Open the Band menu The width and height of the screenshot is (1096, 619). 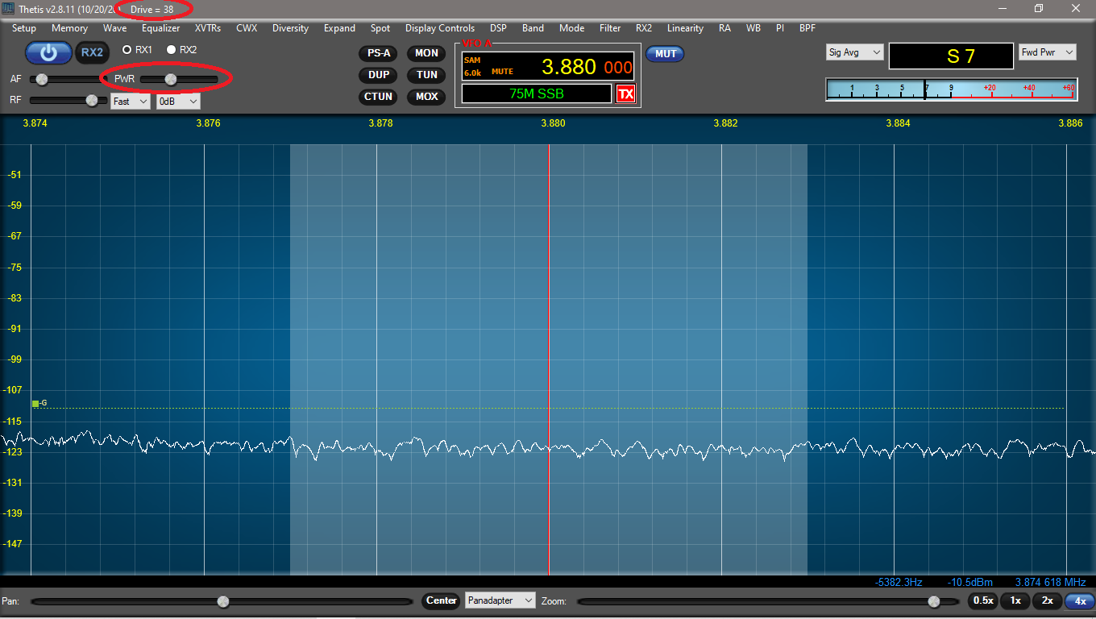[x=533, y=28]
